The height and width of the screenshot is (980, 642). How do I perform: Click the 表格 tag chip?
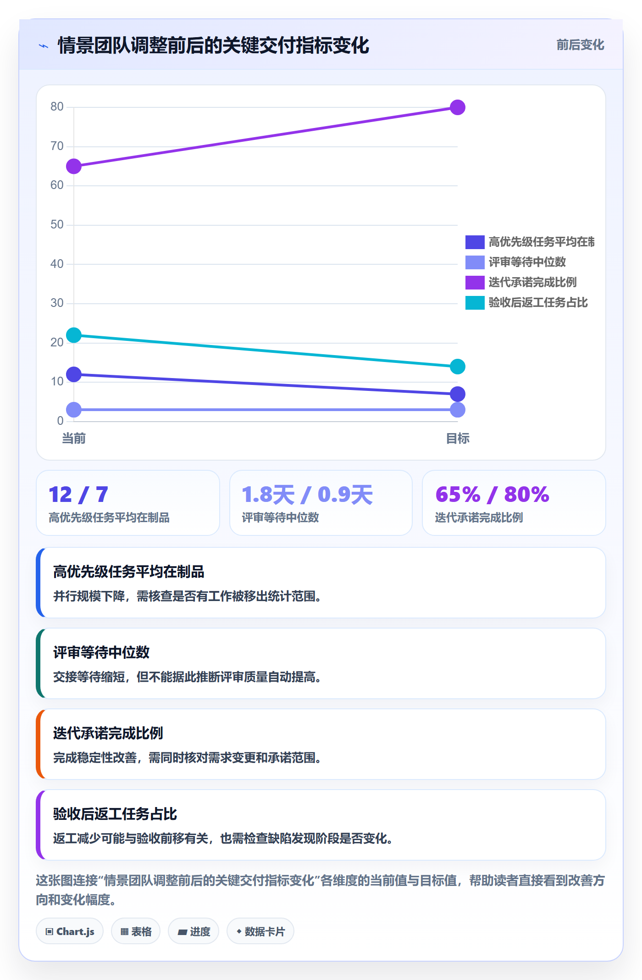click(x=136, y=931)
